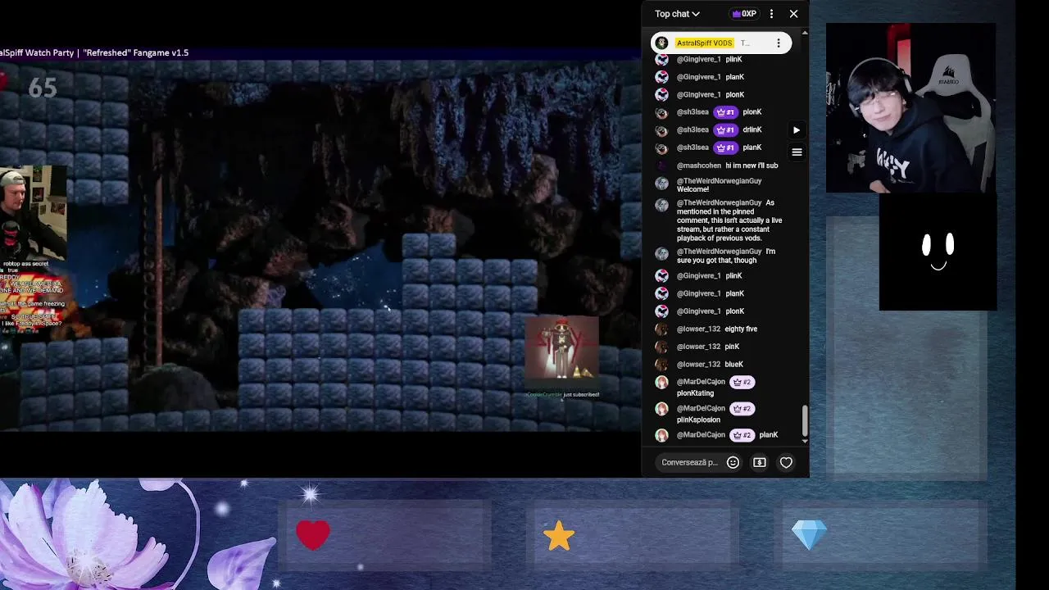Click the pinned message channel avatar

pos(661,43)
